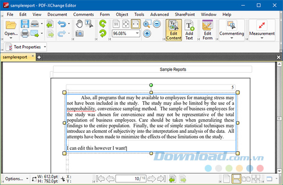The image size is (283, 185).
Task: Open the Advanced menu
Action: (x=159, y=15)
